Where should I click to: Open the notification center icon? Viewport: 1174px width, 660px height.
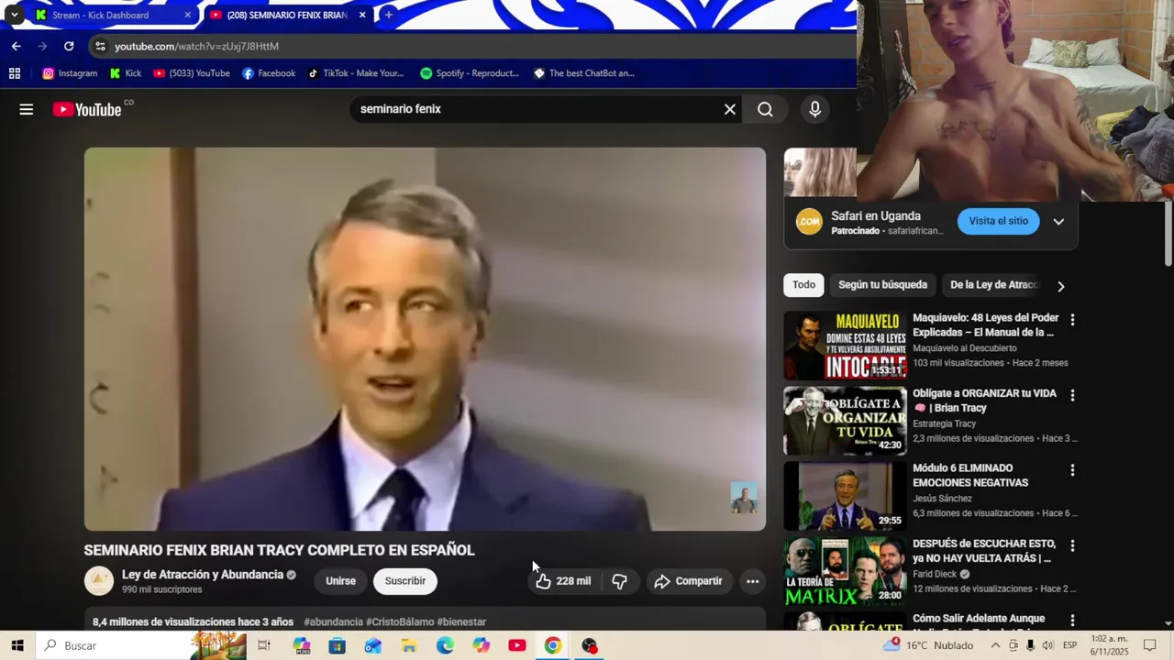(1150, 645)
